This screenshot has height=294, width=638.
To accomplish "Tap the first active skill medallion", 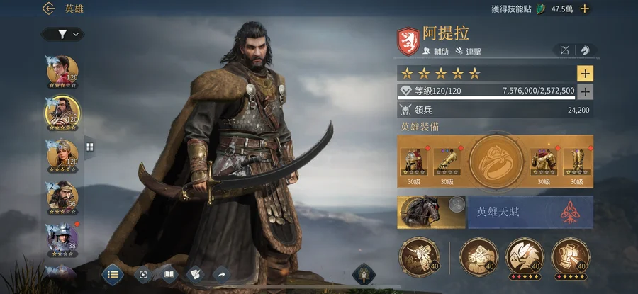I will (419, 257).
